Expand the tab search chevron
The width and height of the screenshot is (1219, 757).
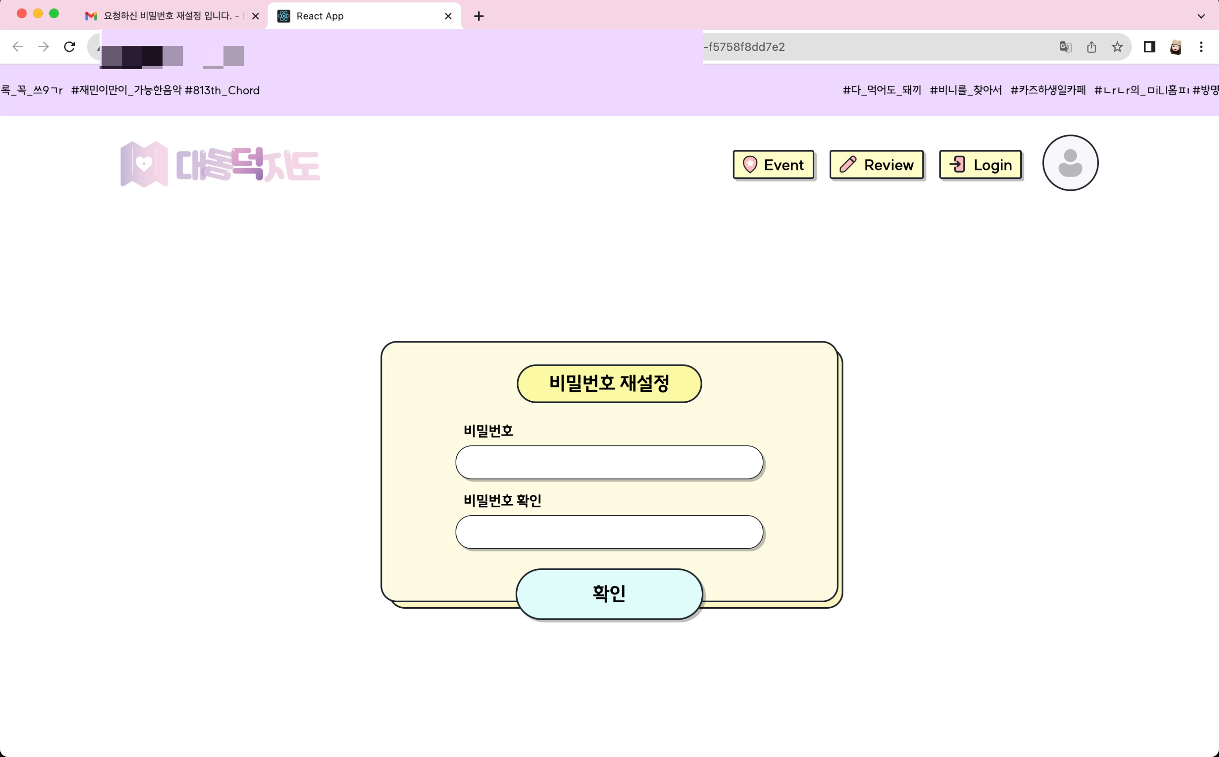1200,16
